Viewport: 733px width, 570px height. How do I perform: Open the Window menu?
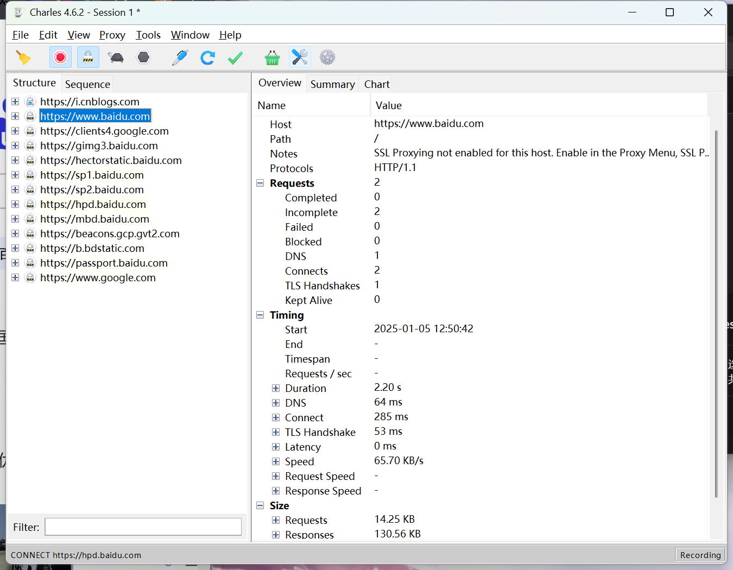190,35
